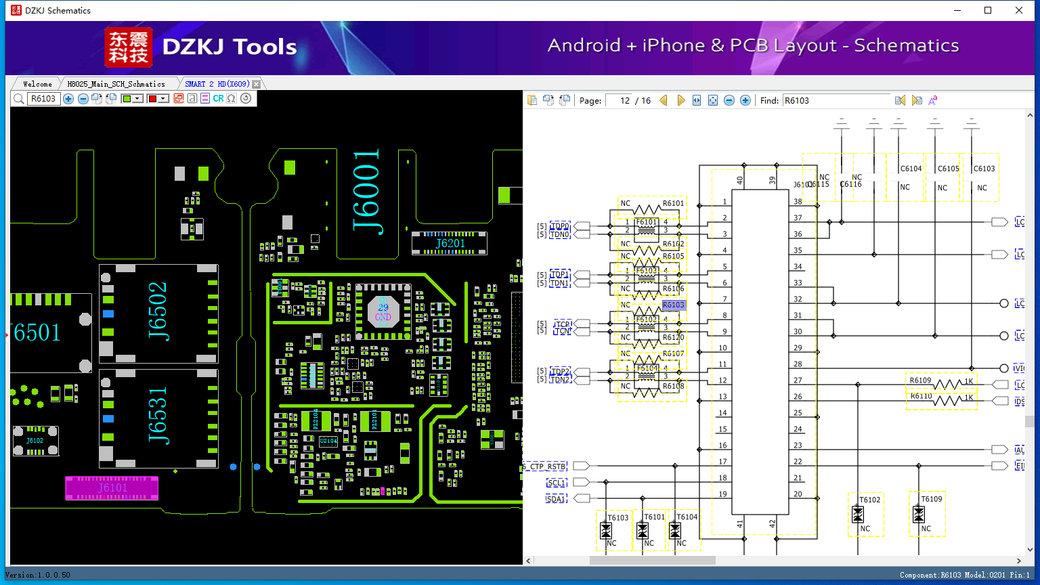Image resolution: width=1040 pixels, height=585 pixels.
Task: Rotate schematic page counter-clockwise
Action: [x=565, y=100]
